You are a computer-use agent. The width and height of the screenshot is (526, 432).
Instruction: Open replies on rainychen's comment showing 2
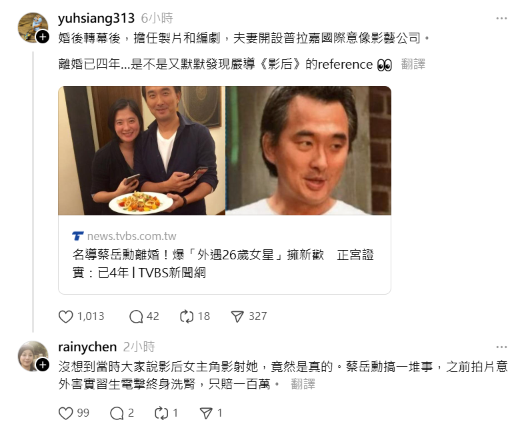click(117, 413)
